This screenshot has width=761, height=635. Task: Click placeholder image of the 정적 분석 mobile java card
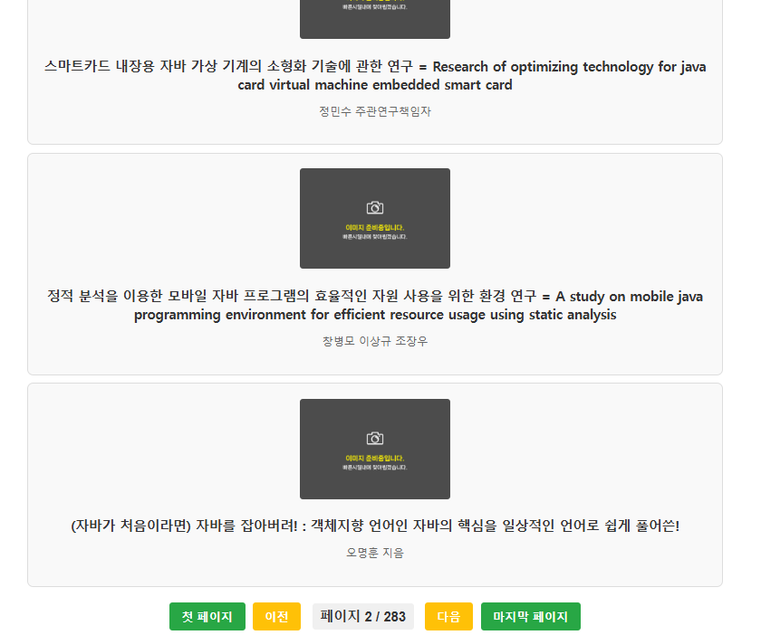(x=375, y=218)
